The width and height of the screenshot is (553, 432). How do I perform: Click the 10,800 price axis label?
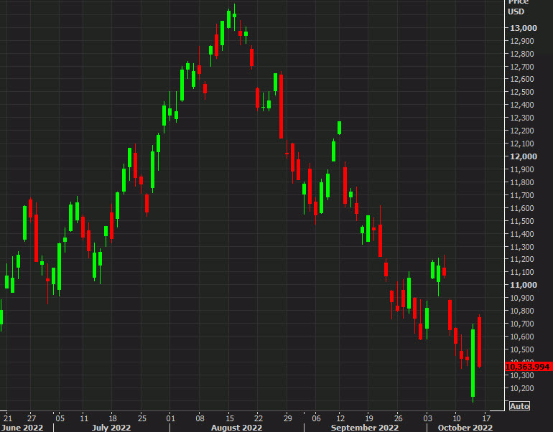(522, 311)
